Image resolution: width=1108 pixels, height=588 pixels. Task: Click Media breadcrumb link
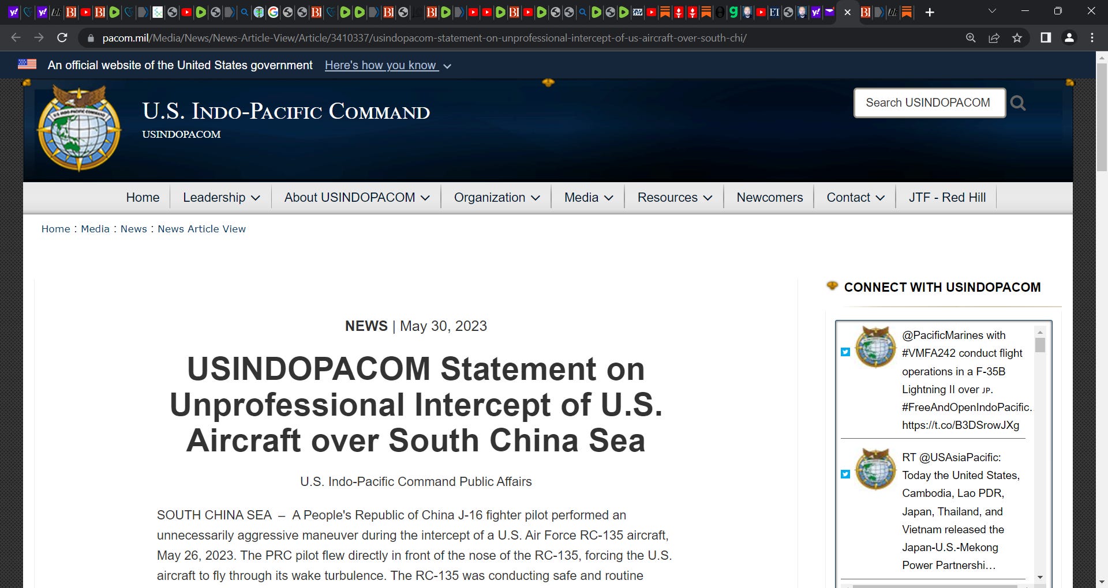click(x=95, y=229)
